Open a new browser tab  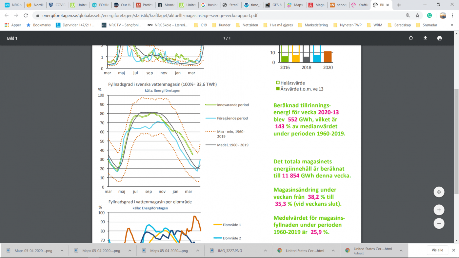pyautogui.click(x=399, y=5)
